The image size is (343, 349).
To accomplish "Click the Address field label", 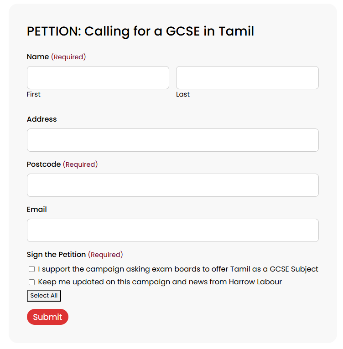I will click(42, 119).
